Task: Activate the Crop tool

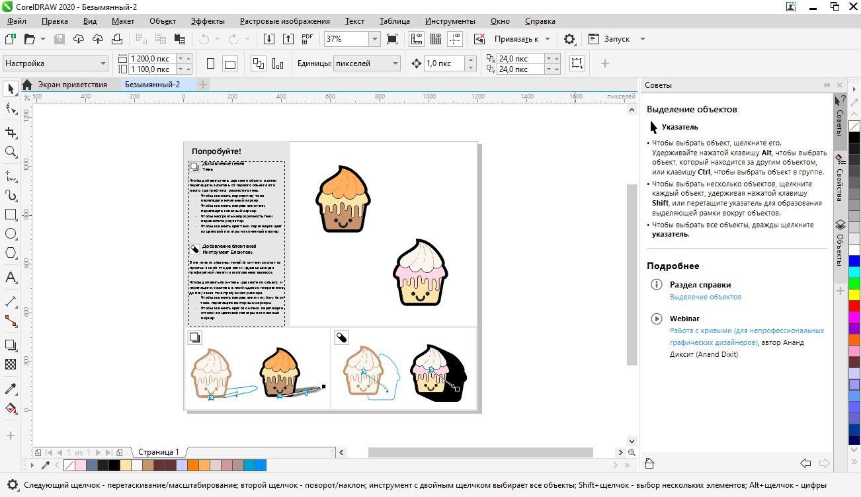Action: pos(11,132)
